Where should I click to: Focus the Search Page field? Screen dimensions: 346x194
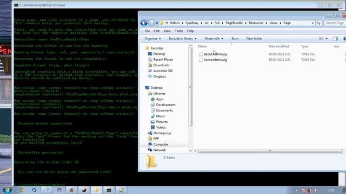click(335, 23)
